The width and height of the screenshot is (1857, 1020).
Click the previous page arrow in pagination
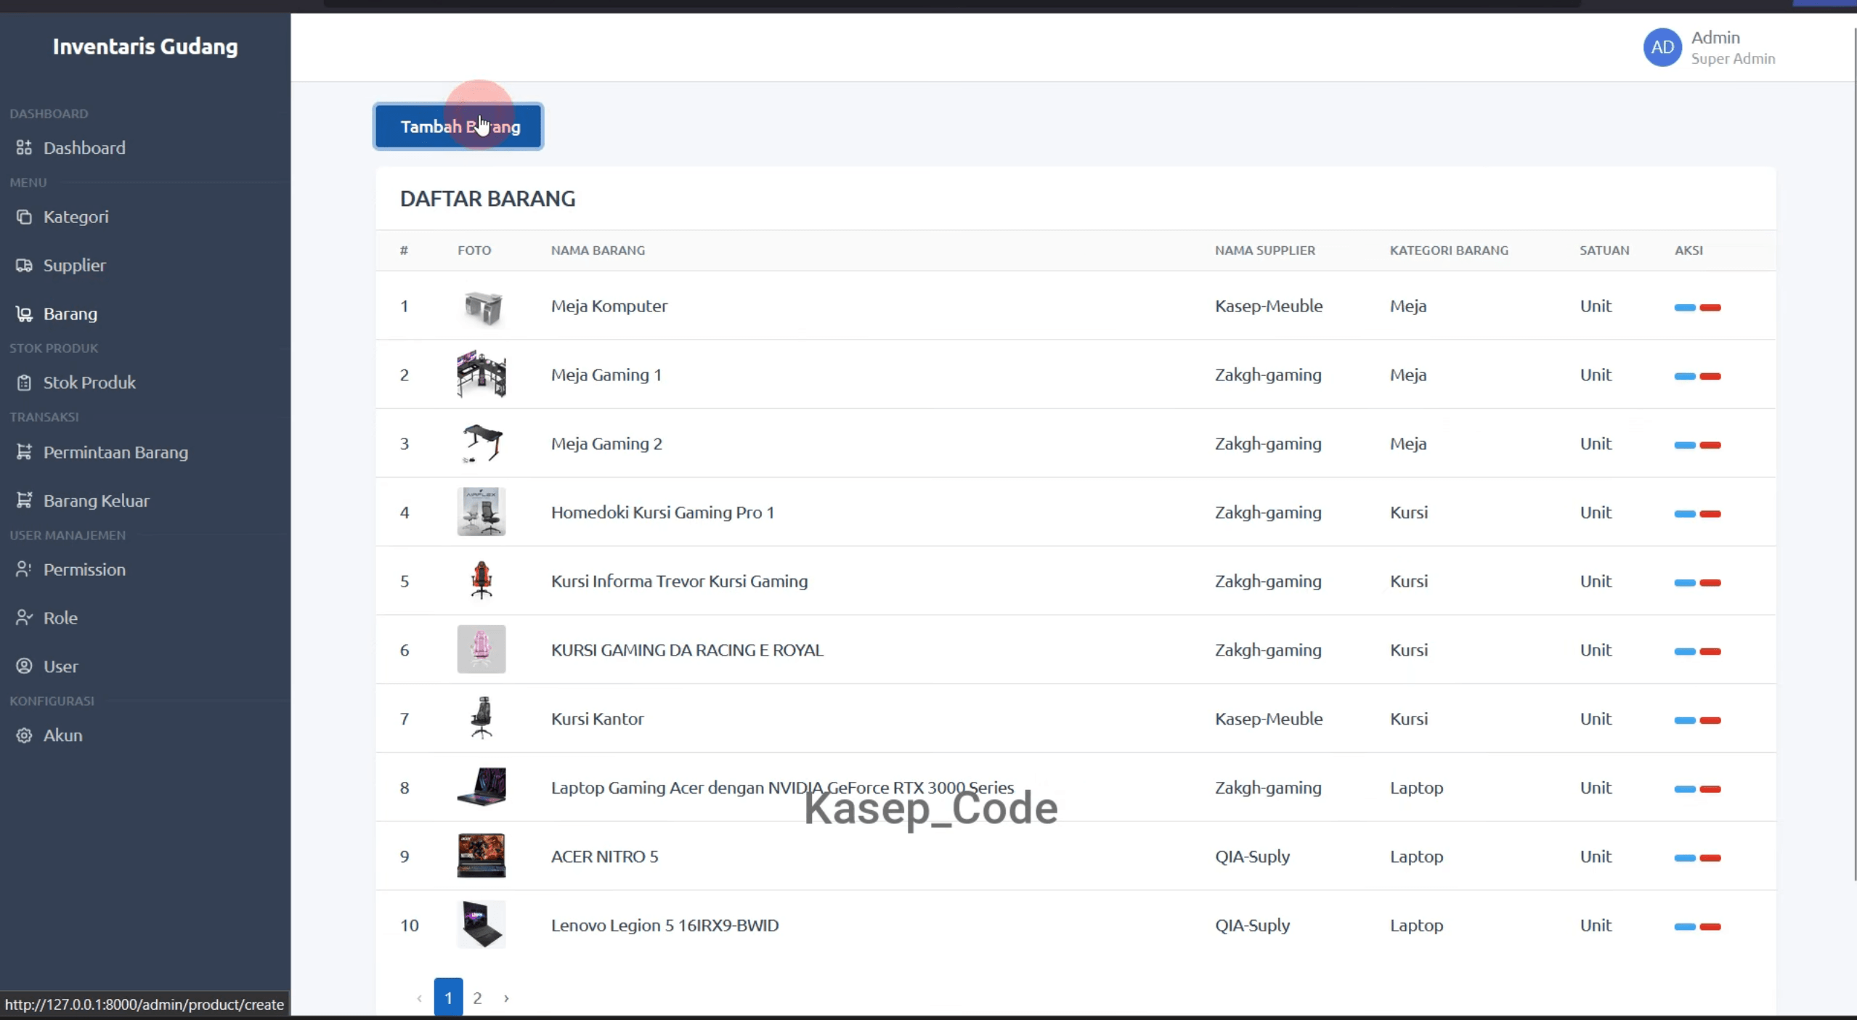click(x=419, y=998)
